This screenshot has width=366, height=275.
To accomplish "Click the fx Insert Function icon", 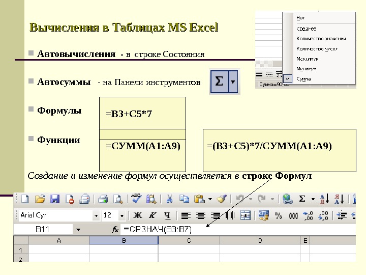I will 115,230.
